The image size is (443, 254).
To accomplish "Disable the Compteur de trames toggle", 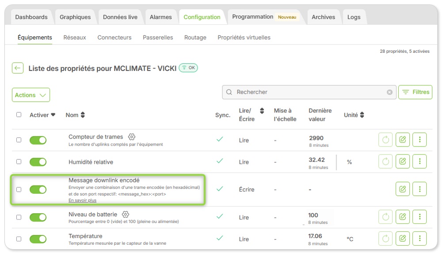I will [38, 140].
